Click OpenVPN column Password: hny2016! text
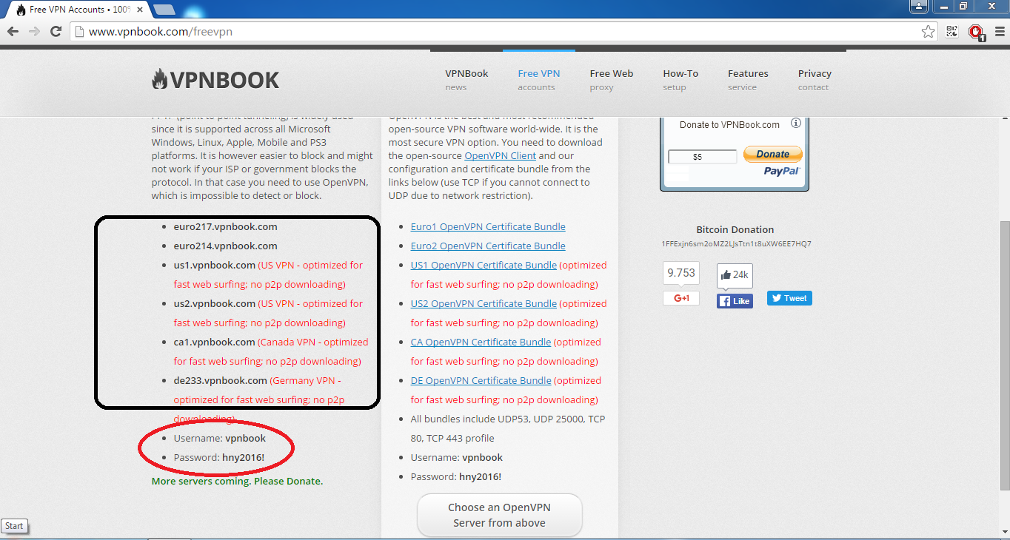The width and height of the screenshot is (1010, 540). [456, 477]
